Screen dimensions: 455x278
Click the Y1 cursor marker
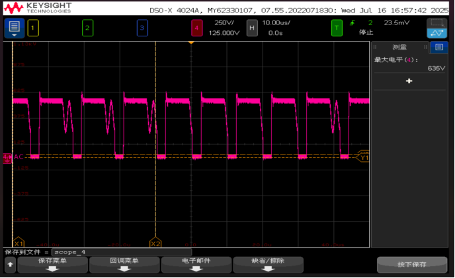pyautogui.click(x=363, y=158)
